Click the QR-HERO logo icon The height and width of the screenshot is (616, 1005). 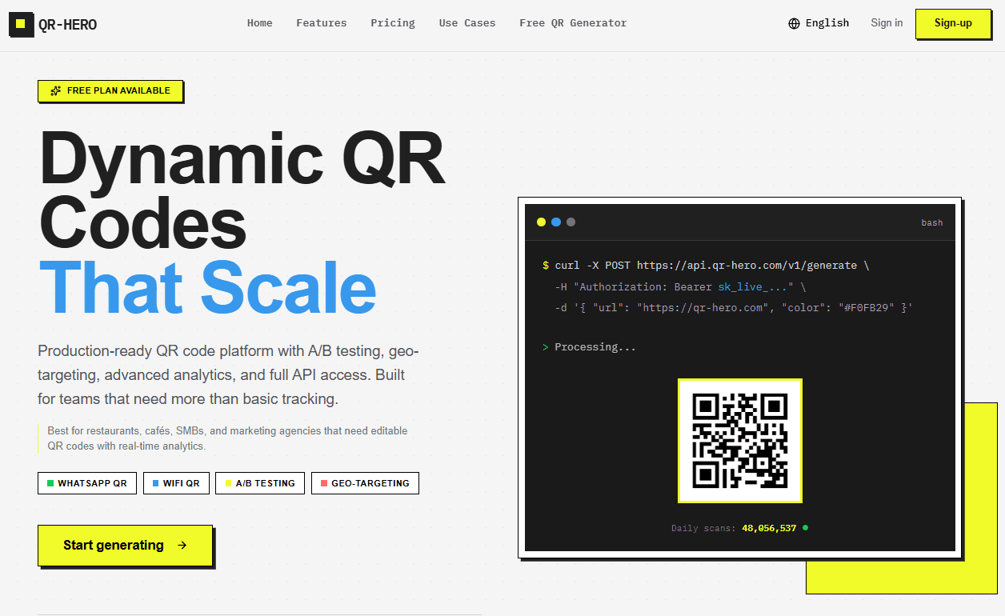click(x=21, y=24)
